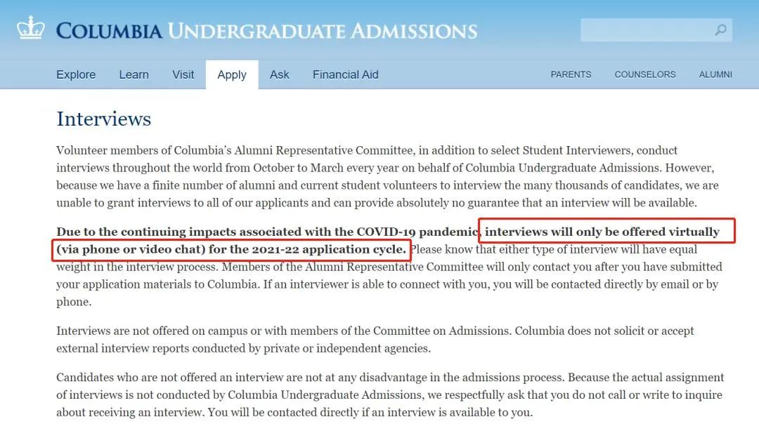Open the COUNSELORS link
Screen dimensions: 759x424
[x=644, y=74]
